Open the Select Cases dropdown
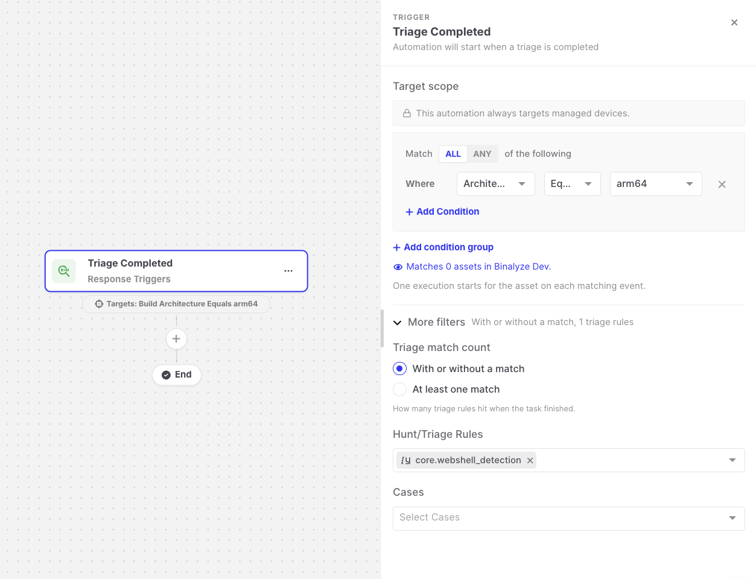This screenshot has width=756, height=579. point(569,518)
